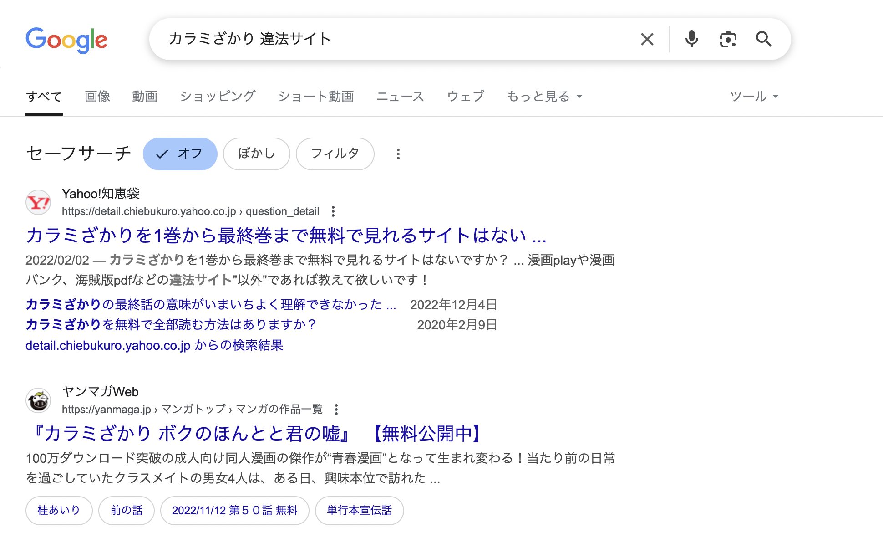
Task: Click the Google logo to return home
Action: [66, 40]
